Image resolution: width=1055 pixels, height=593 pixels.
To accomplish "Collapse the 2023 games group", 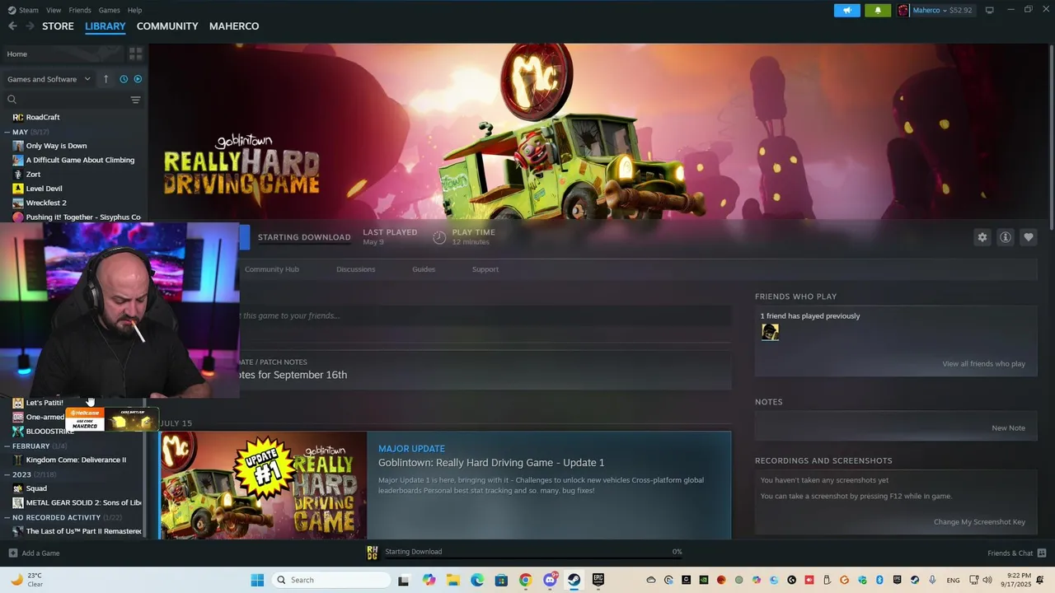I will 7,474.
